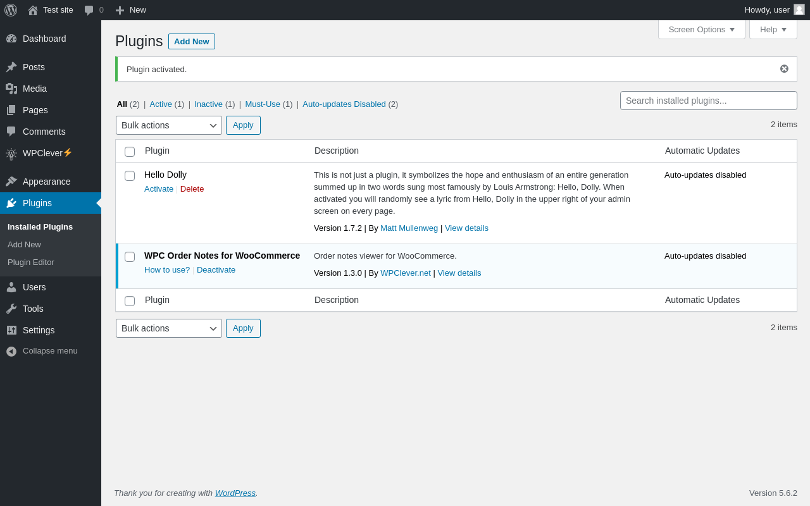Activate the Hello Dolly plugin

[x=159, y=189]
